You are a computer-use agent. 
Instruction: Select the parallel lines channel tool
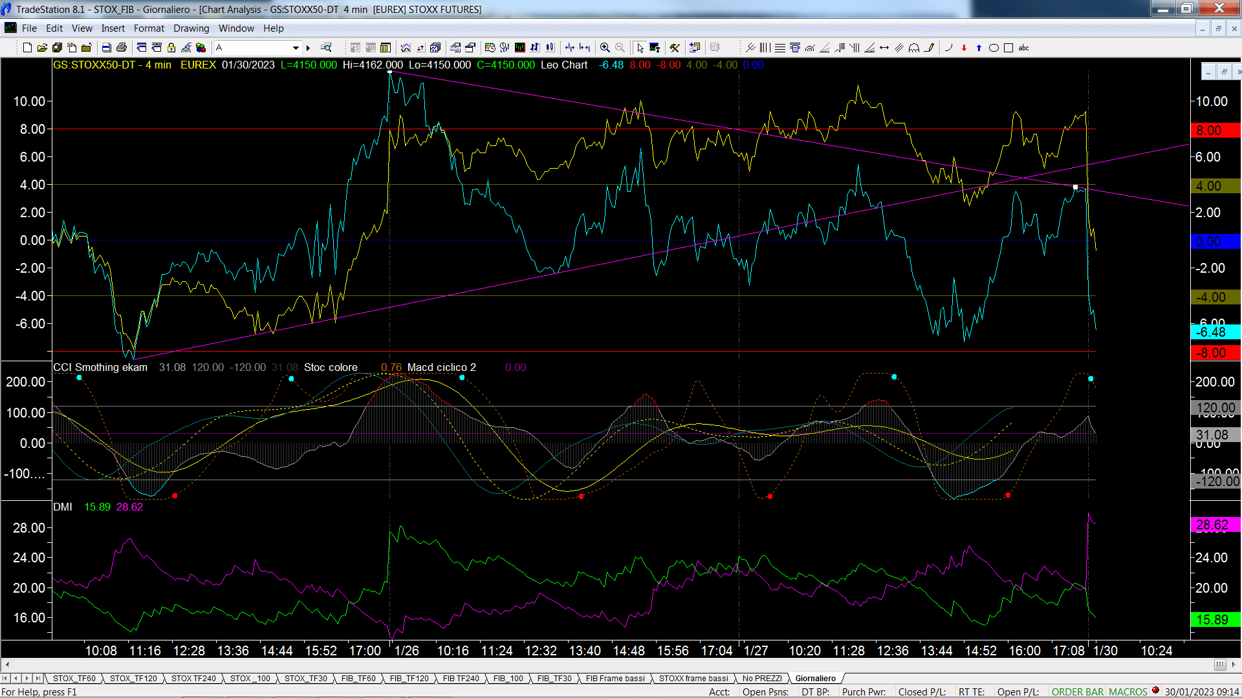pos(899,48)
